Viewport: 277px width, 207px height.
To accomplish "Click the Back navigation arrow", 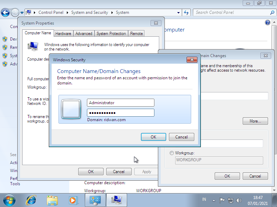I will (x=5, y=12).
